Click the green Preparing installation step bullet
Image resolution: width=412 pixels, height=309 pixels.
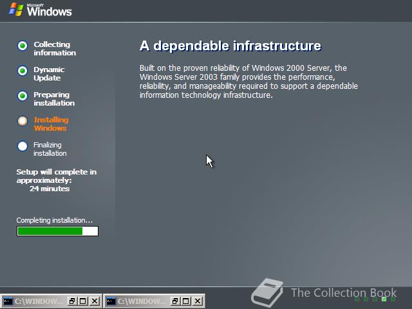[x=23, y=96]
